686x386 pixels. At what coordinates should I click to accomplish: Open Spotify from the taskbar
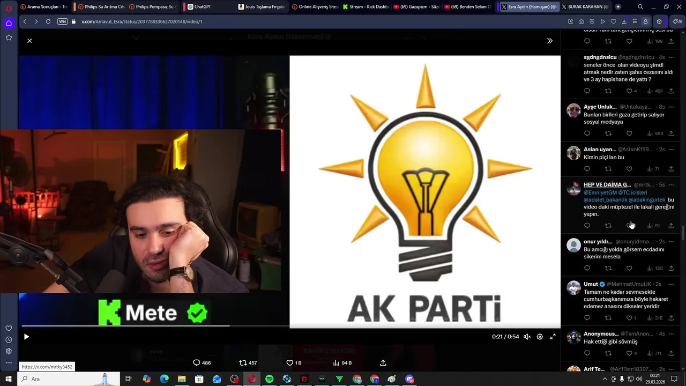270,379
